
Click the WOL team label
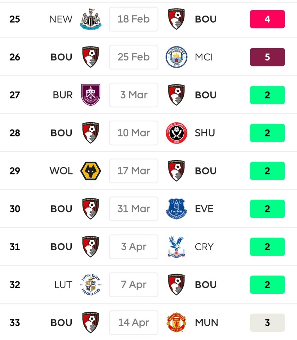tap(61, 171)
